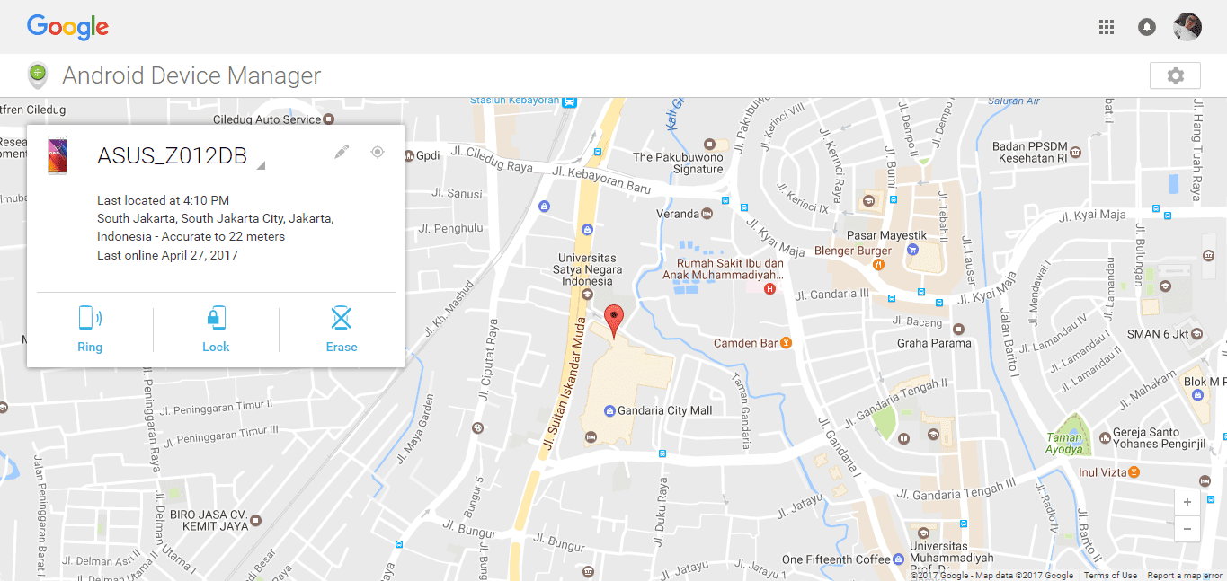The image size is (1227, 581).
Task: Open the settings gear button
Action: pos(1175,75)
